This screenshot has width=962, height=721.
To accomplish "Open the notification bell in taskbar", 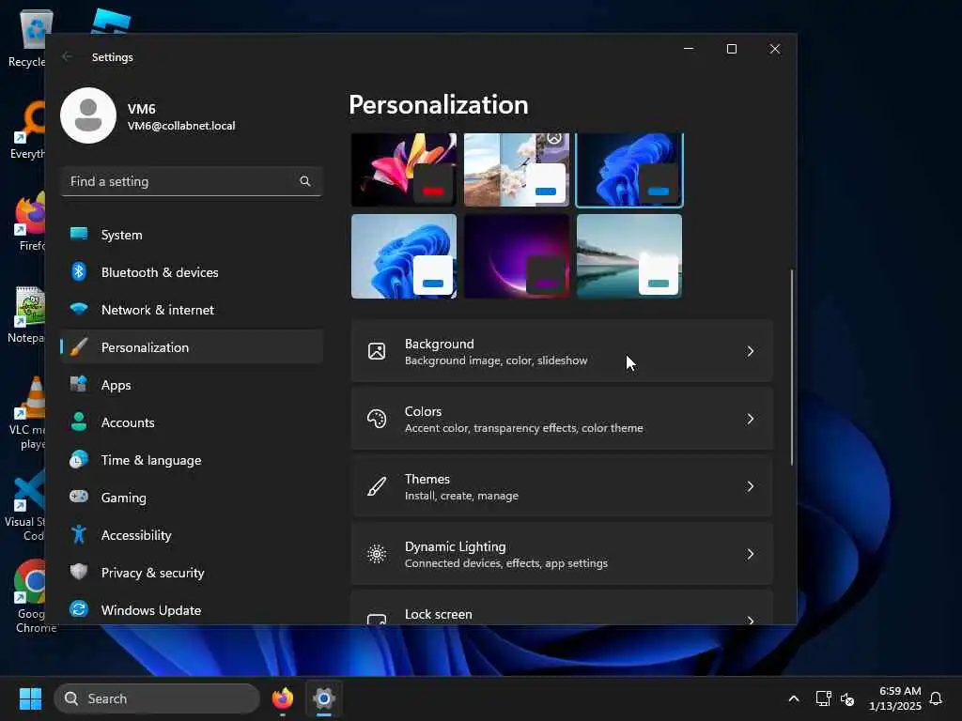I will (936, 698).
